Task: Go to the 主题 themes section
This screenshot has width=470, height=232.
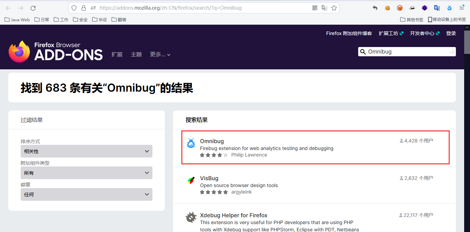Action: tap(136, 54)
